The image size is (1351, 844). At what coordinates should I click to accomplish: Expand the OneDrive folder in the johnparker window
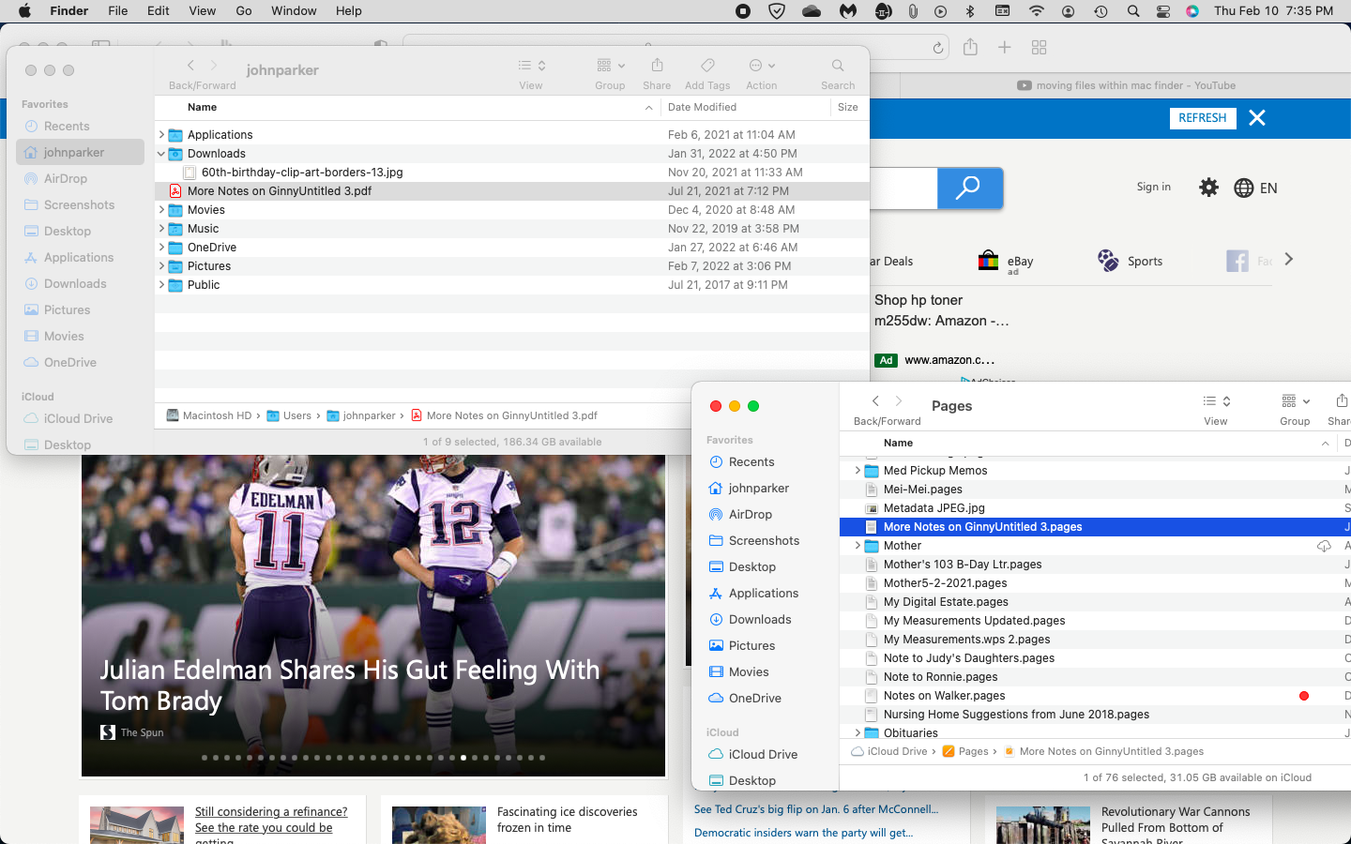[x=161, y=248]
